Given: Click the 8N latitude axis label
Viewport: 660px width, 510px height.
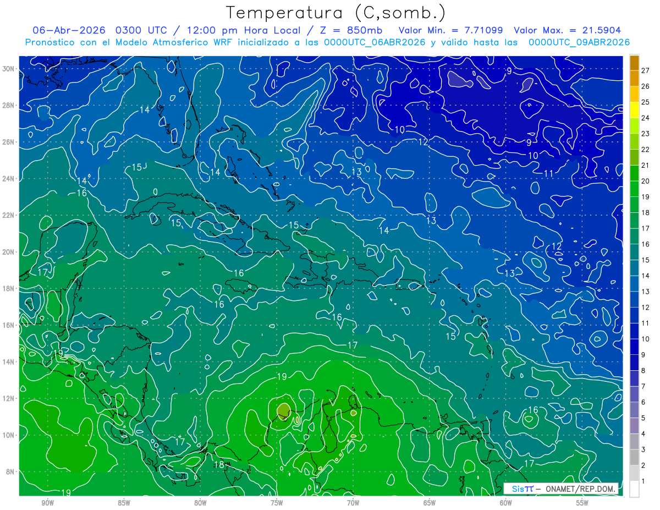Looking at the screenshot, I should (x=10, y=471).
